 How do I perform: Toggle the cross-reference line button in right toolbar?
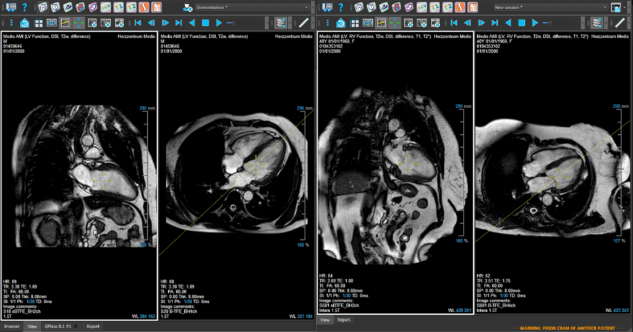381,23
